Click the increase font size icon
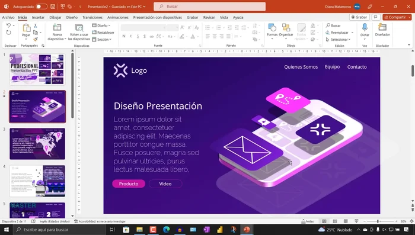415x235 pixels. point(183,27)
